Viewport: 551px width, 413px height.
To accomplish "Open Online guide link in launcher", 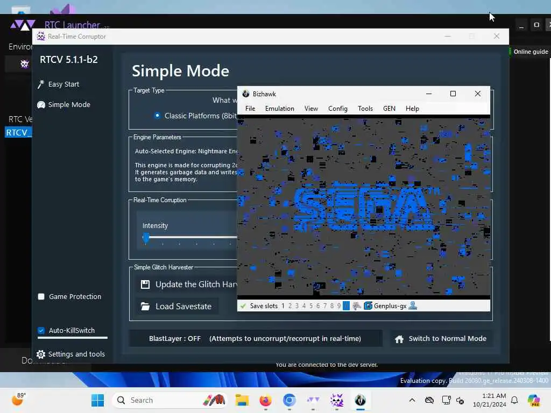I will pos(531,52).
